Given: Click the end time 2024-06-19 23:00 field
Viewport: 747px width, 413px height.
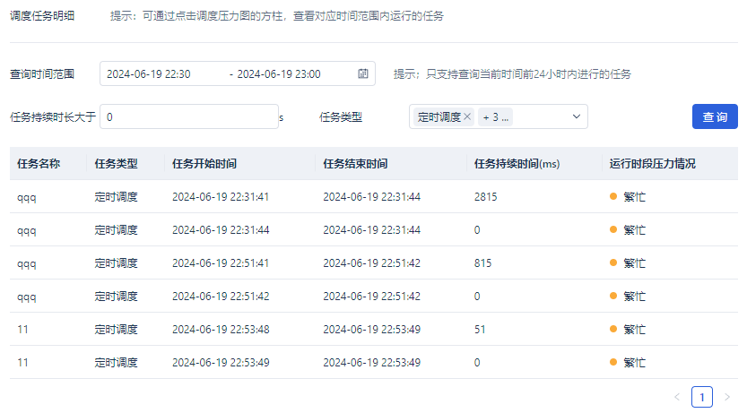Looking at the screenshot, I should point(279,73).
